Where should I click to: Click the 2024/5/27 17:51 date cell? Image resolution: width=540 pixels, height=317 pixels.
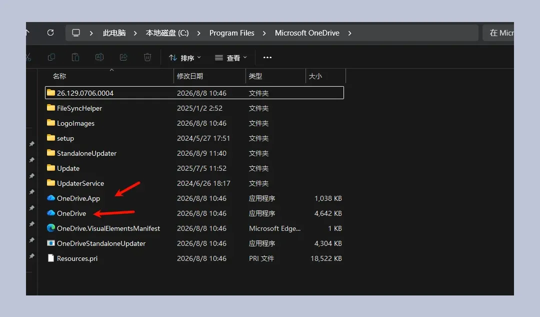pyautogui.click(x=203, y=138)
